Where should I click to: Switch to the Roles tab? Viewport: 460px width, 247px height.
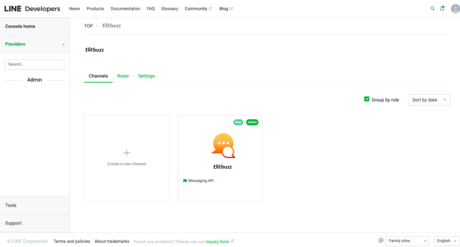[123, 76]
